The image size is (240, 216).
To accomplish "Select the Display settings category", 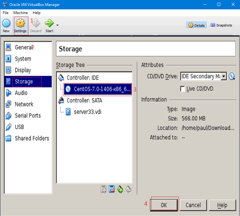I will tap(28, 70).
